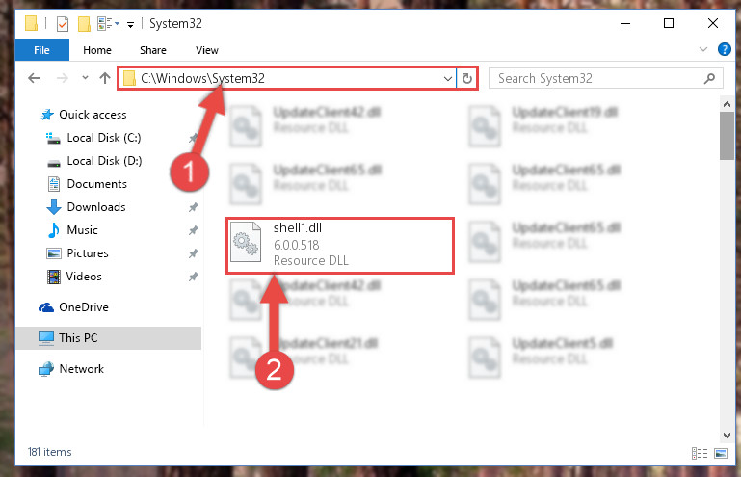The image size is (741, 477).
Task: Refresh the System32 folder view
Action: (467, 78)
